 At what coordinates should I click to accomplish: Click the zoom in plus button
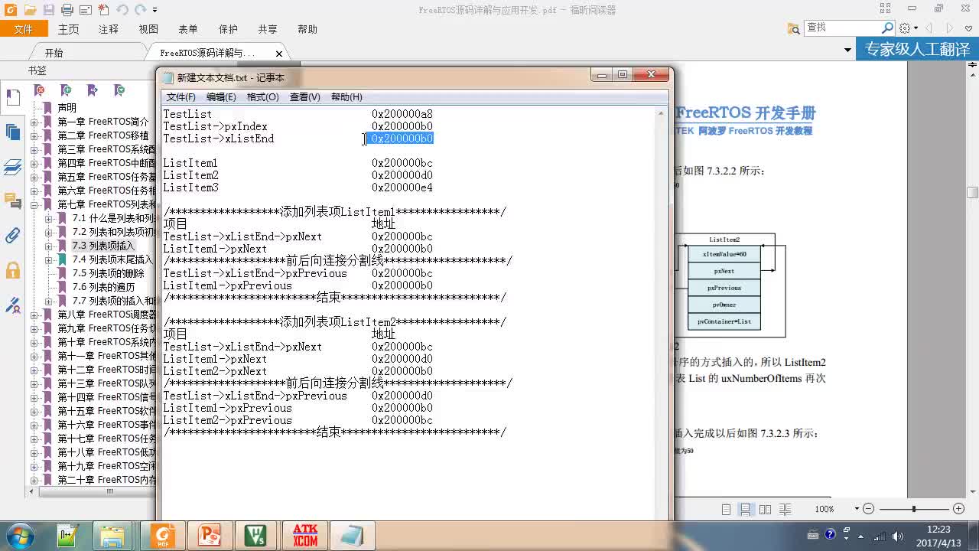point(958,509)
